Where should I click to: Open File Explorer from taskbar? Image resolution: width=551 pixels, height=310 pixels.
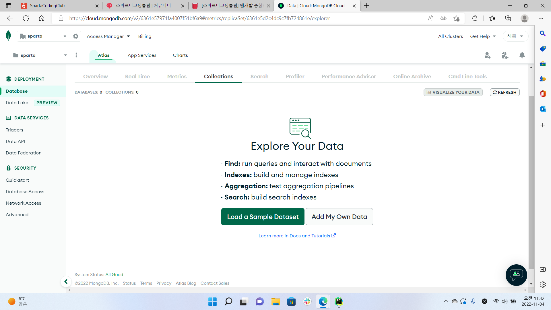275,301
